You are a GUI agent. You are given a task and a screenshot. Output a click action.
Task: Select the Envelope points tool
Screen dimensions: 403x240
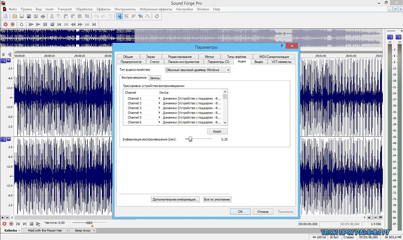pyautogui.click(x=148, y=16)
